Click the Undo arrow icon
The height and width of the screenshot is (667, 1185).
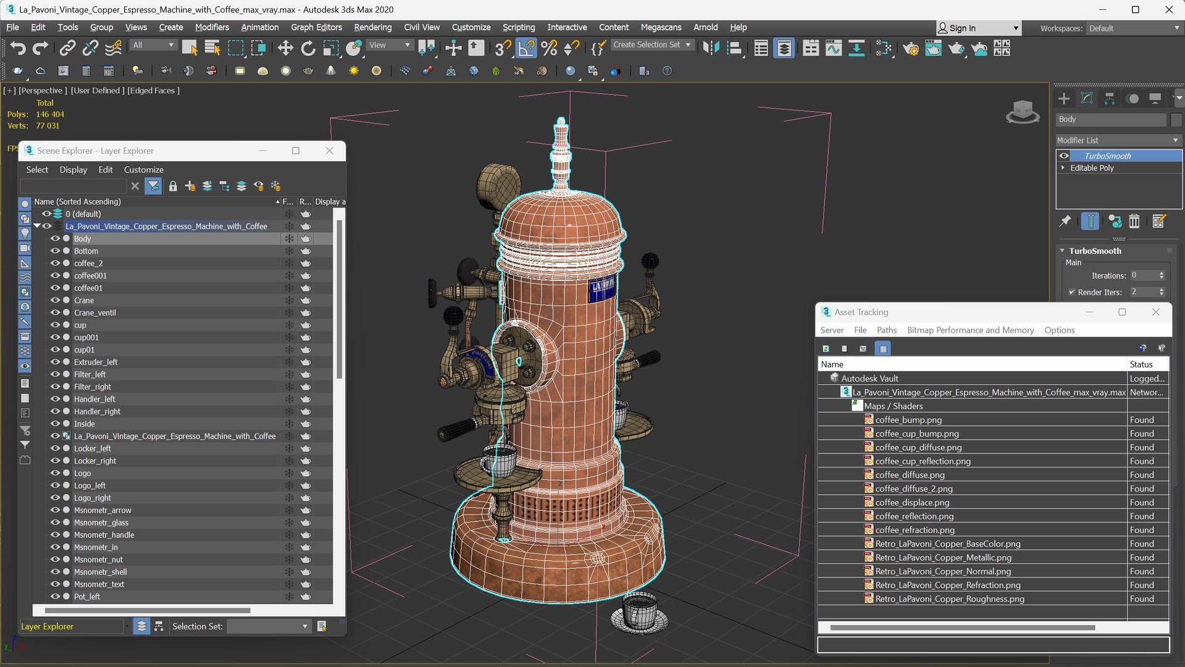pyautogui.click(x=18, y=48)
